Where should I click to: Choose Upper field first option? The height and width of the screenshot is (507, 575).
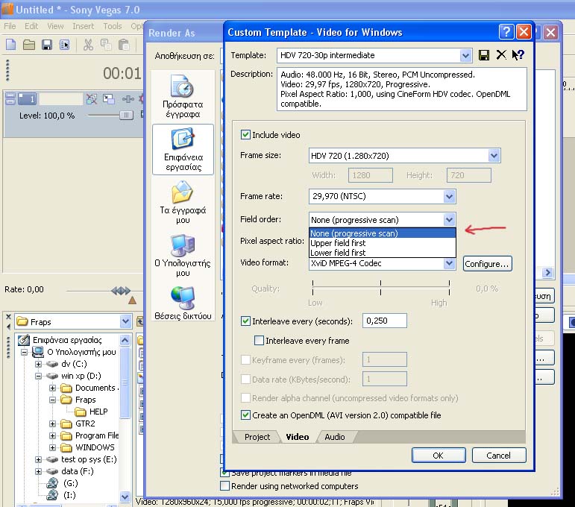(383, 243)
